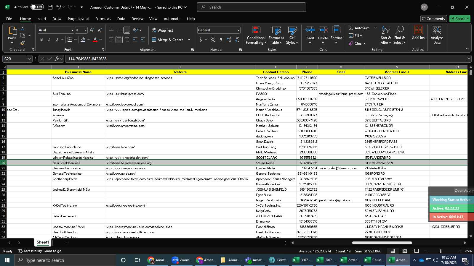The width and height of the screenshot is (474, 266).
Task: Open the File tab
Action: point(9,19)
